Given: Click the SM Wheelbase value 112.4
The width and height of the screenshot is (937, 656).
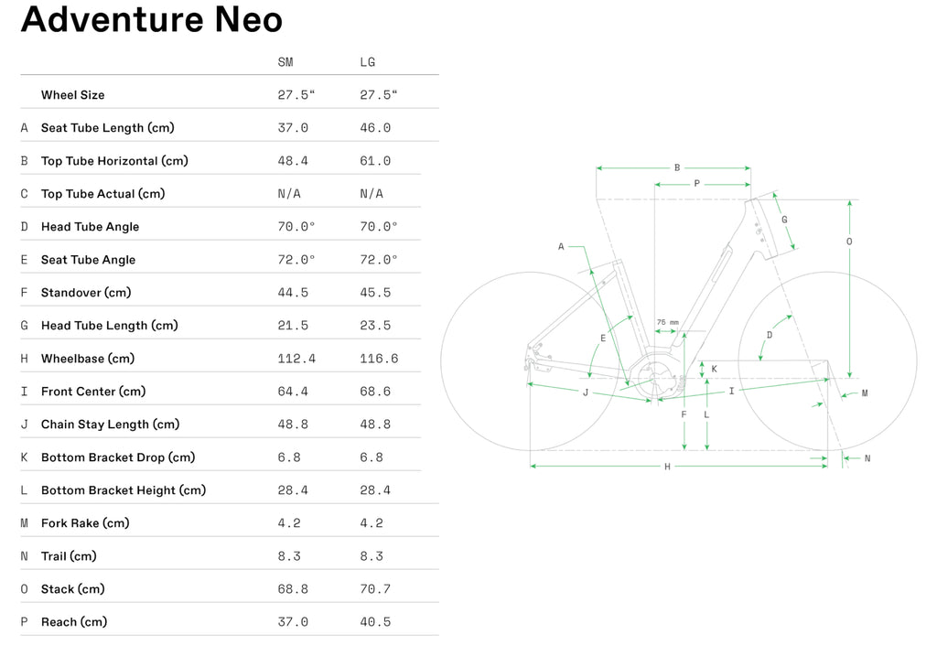Looking at the screenshot, I should click(296, 359).
